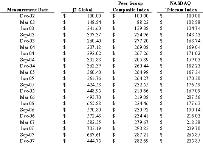The height and width of the screenshot is (144, 203).
Task: Select the Measurement Date column header
Action: click(27, 10)
